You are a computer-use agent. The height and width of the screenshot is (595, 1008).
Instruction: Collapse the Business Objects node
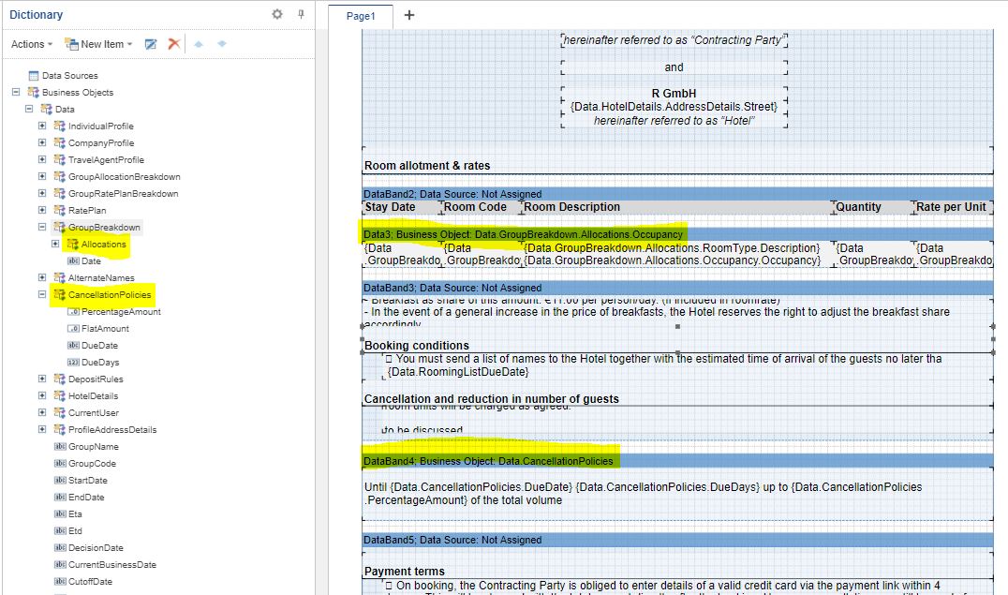[16, 93]
